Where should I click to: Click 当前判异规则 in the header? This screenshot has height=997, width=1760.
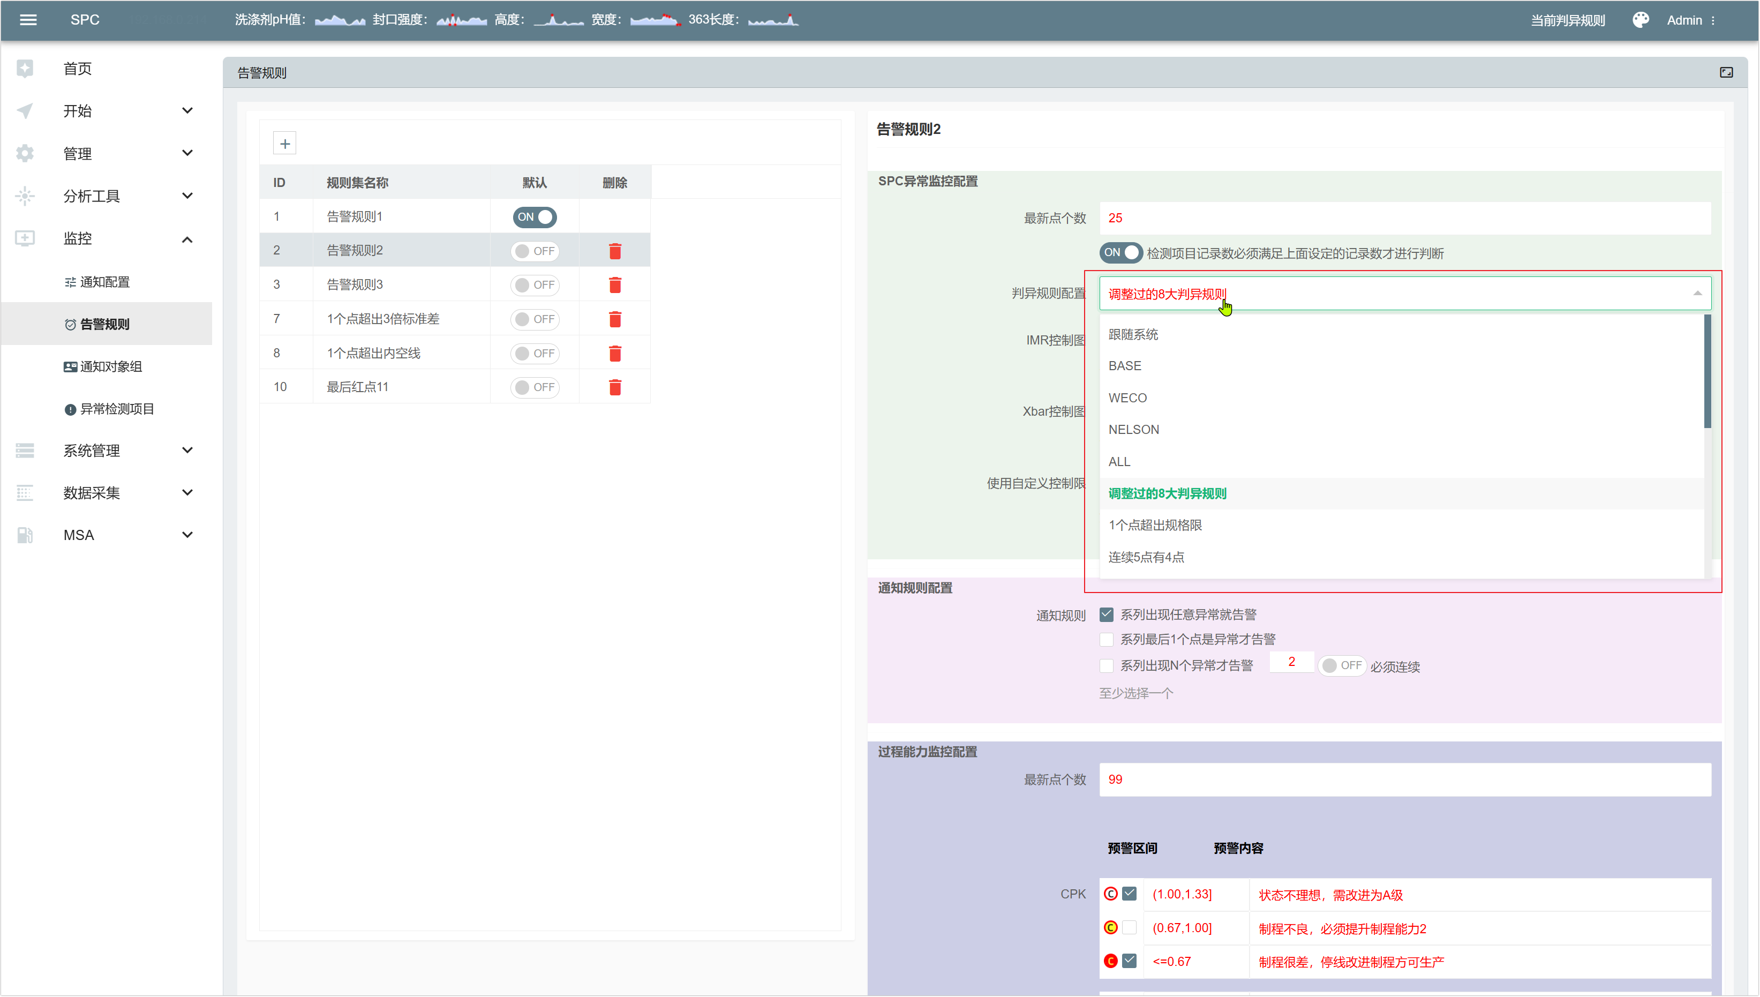[1567, 20]
